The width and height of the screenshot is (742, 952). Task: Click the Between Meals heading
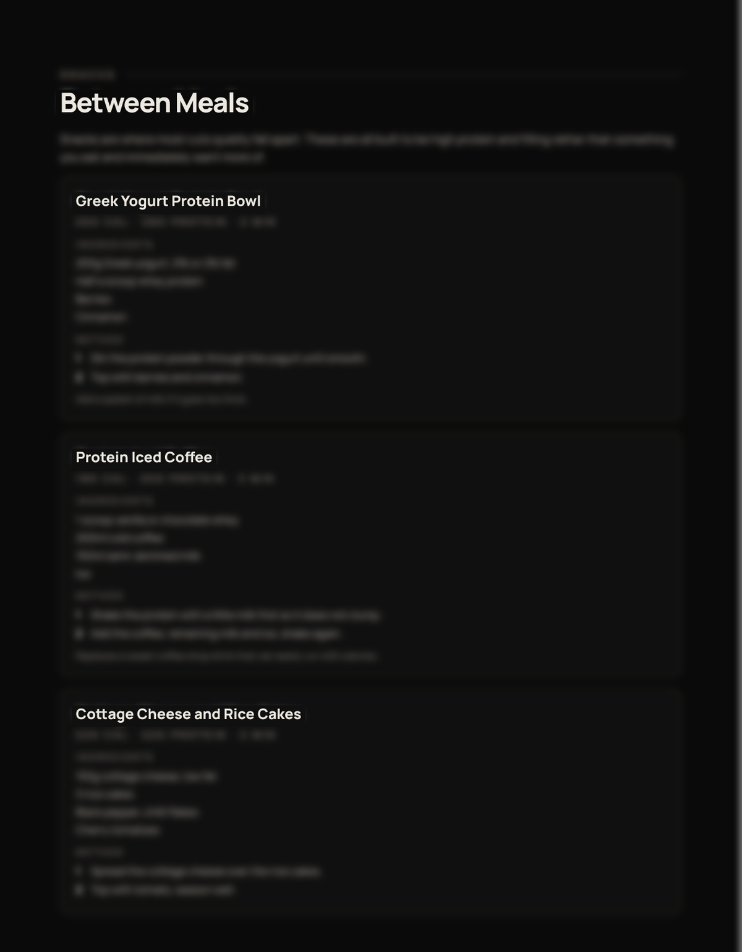point(155,103)
